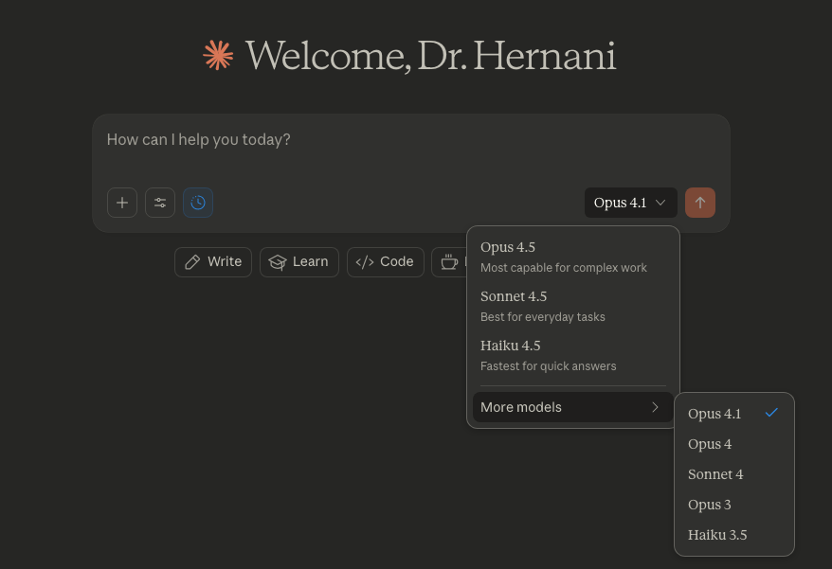Image resolution: width=832 pixels, height=569 pixels.
Task: Toggle the extended thinking clock icon
Action: 198,203
